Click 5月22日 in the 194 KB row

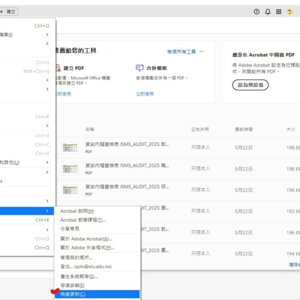point(244,254)
